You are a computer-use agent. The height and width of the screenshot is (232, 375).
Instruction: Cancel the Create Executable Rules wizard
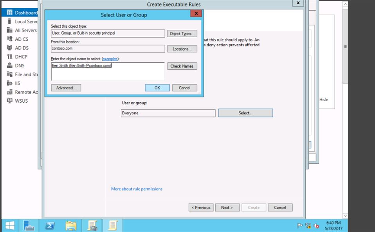click(x=280, y=208)
